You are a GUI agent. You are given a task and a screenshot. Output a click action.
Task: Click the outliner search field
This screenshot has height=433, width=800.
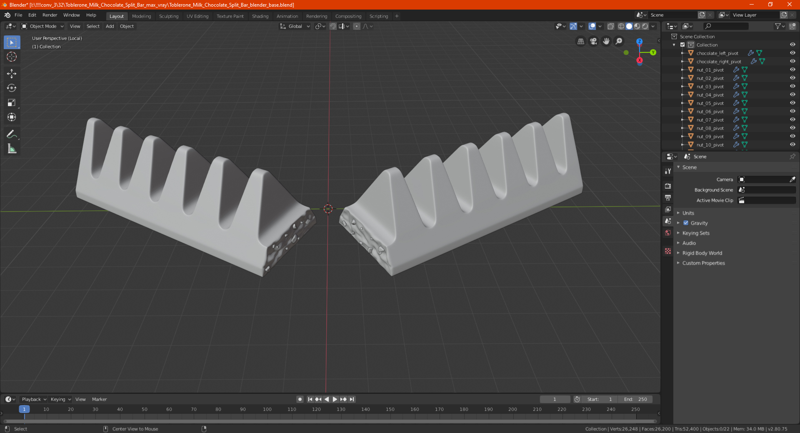(726, 26)
